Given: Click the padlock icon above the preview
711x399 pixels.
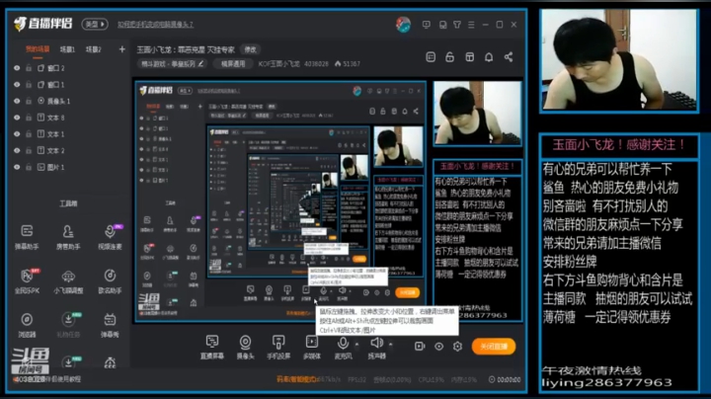Looking at the screenshot, I should point(450,57).
